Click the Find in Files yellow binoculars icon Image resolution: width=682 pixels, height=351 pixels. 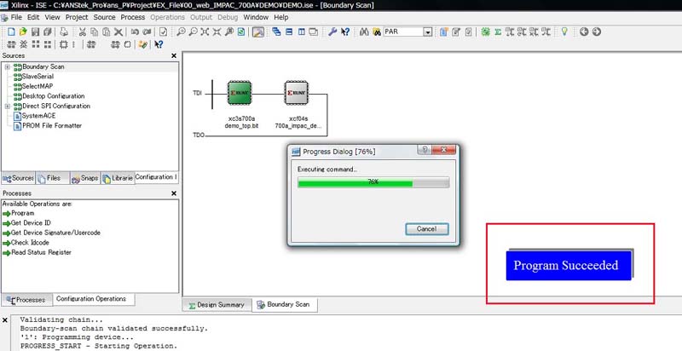377,32
